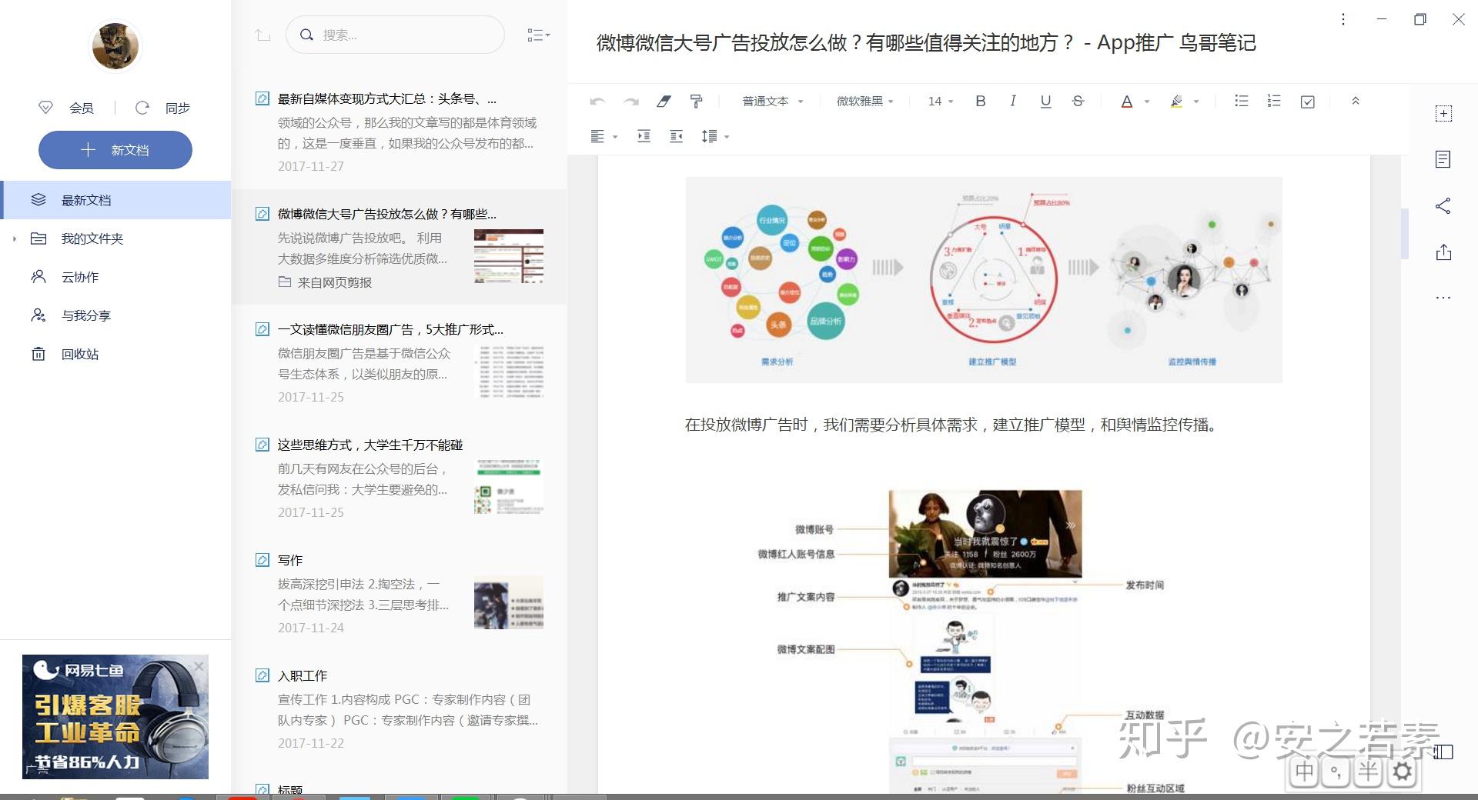Insert a to-do checkbox item
Image resolution: width=1478 pixels, height=800 pixels.
click(1307, 101)
